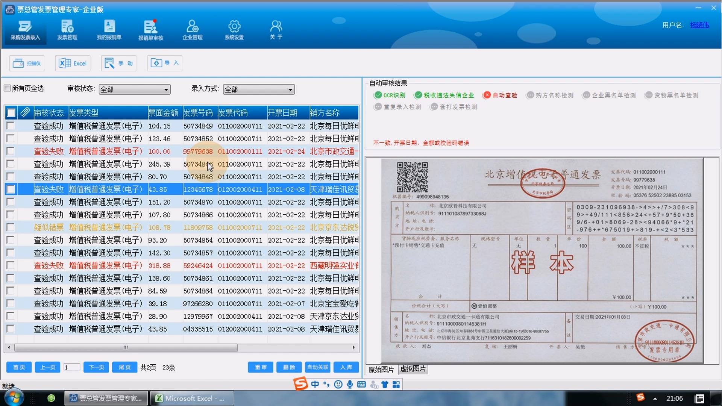Image resolution: width=722 pixels, height=406 pixels.
Task: Toggle Sogou Chinese/English 中 mode
Action: (x=315, y=384)
